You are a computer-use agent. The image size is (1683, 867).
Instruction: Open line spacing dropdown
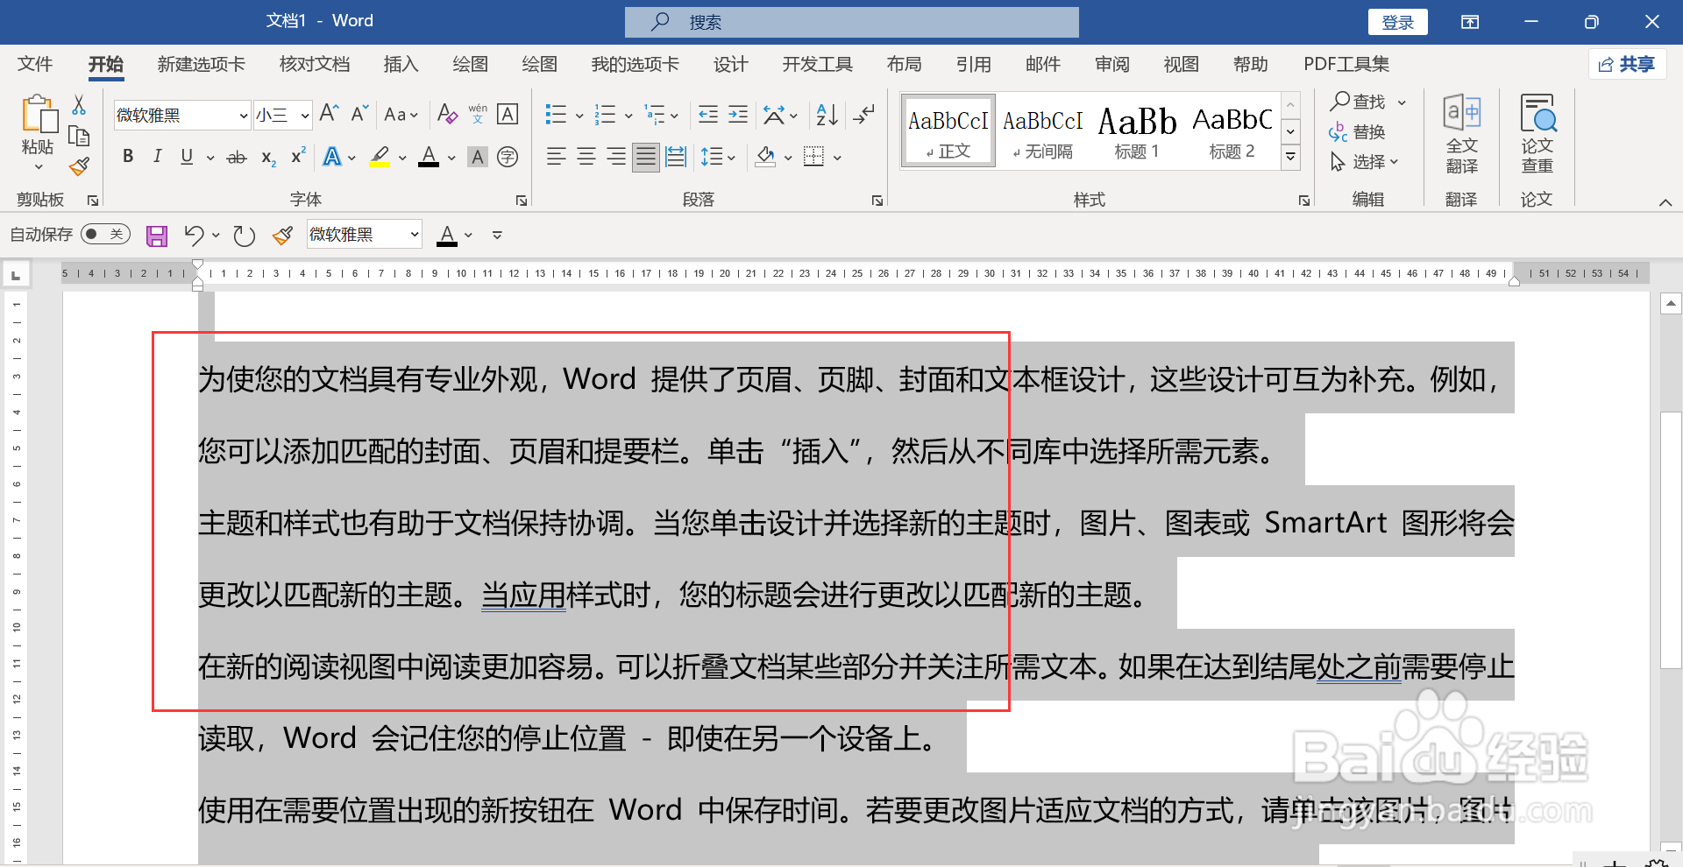point(718,157)
